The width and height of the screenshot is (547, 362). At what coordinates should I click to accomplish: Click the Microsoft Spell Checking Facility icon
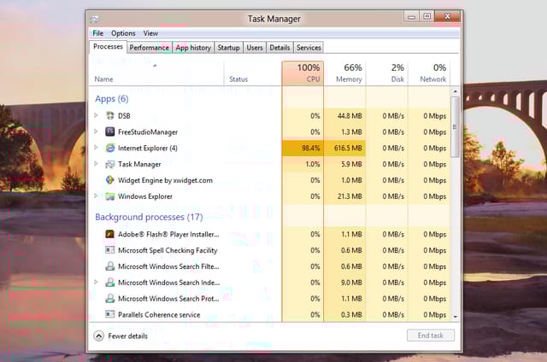click(x=110, y=250)
